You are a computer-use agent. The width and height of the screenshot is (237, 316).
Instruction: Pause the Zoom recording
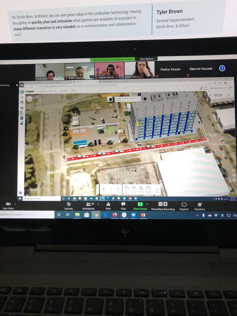160,204
